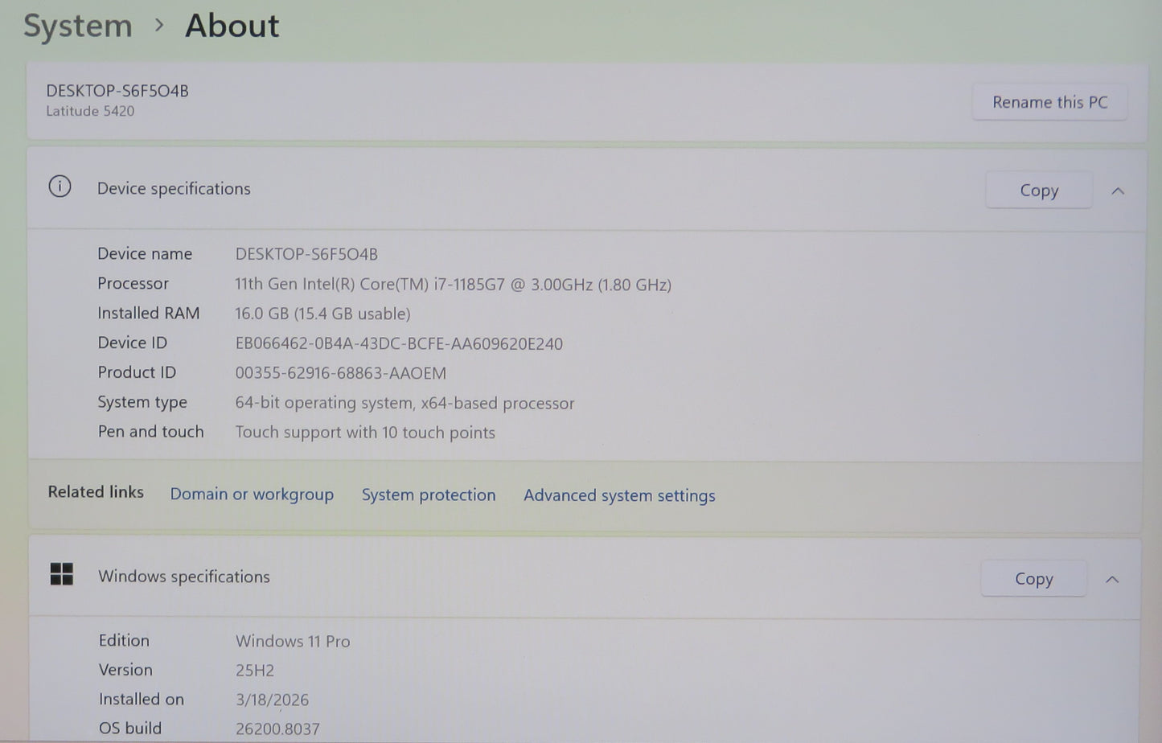
Task: Click the Windows logo beside Windows specifications
Action: pos(62,576)
